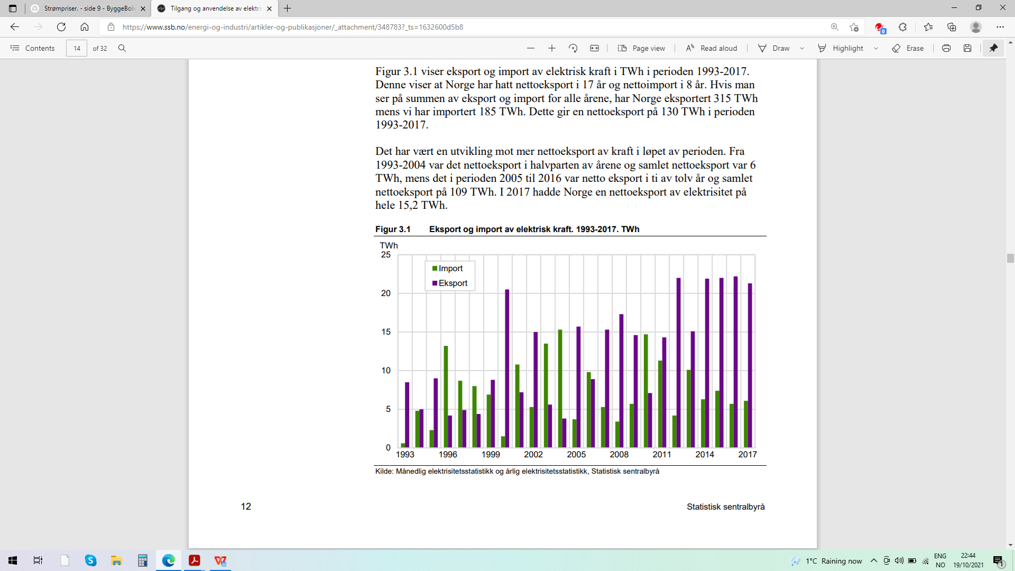Click the green Import legend swatch

[435, 269]
